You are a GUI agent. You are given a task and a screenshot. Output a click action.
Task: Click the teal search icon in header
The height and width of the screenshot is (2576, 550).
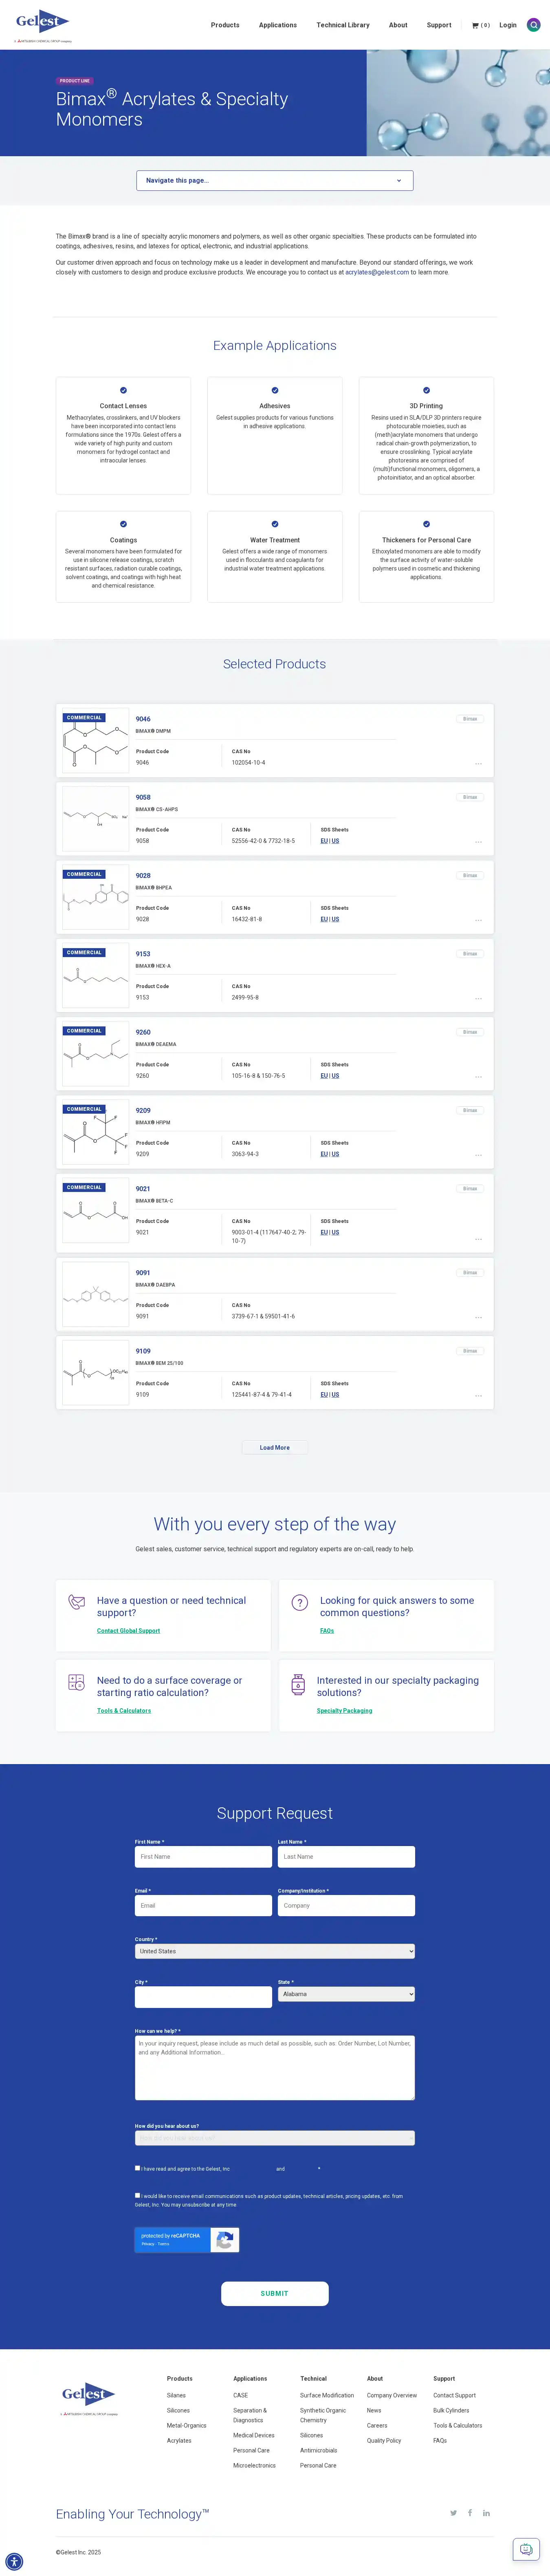coord(533,25)
